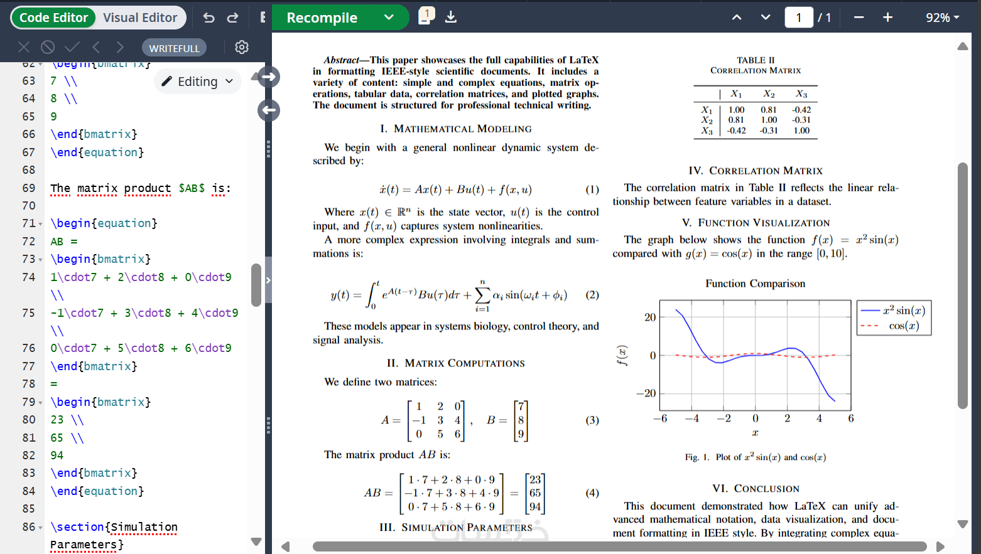Open the Writefull settings gear
Viewport: 981px width, 554px height.
click(242, 47)
